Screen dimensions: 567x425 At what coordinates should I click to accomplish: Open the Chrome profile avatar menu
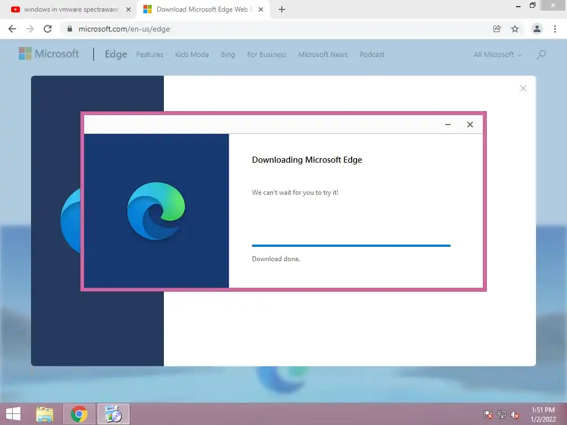tap(537, 29)
